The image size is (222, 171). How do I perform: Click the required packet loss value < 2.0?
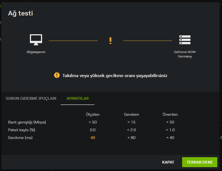pyautogui.click(x=131, y=130)
